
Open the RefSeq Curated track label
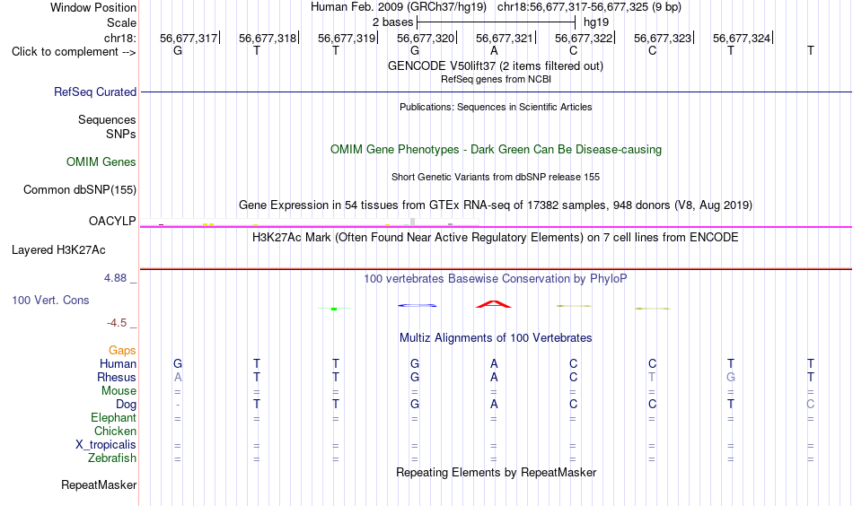click(x=95, y=92)
